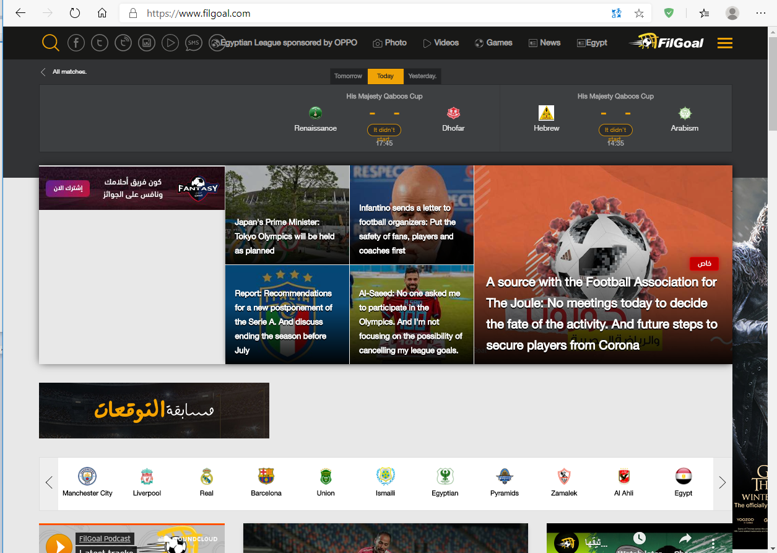
Task: Open the Fantasy banner logo
Action: pos(198,188)
